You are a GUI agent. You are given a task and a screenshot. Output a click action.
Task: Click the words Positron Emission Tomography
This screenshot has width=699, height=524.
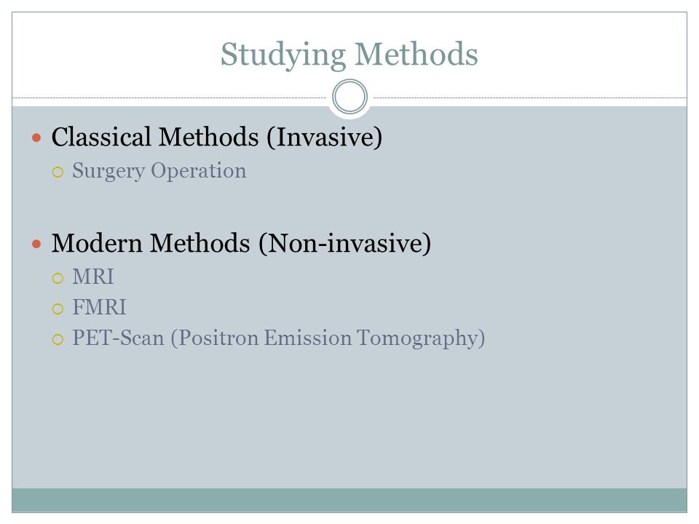click(329, 338)
